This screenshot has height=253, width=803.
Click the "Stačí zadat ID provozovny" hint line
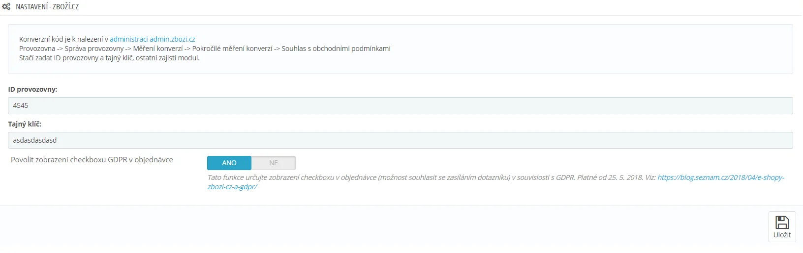(109, 58)
